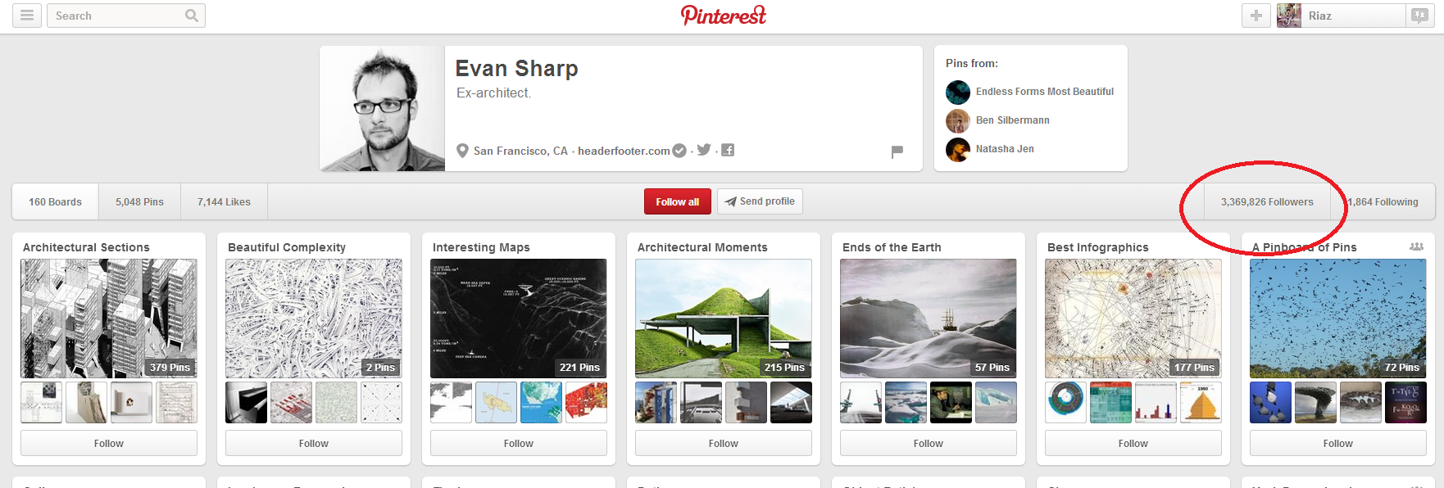
Task: Click the 379 Pins badge on Architectural Sections
Action: 170,368
